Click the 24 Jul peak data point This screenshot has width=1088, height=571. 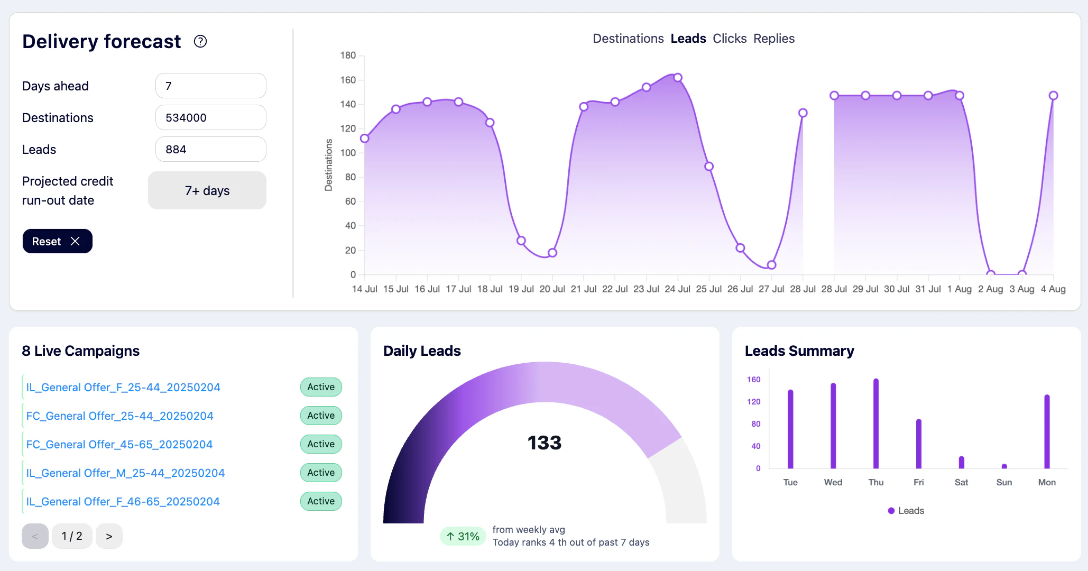[677, 77]
